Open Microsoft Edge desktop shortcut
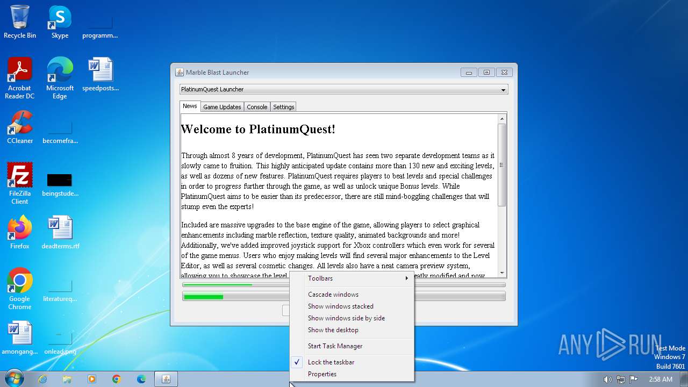 60,78
